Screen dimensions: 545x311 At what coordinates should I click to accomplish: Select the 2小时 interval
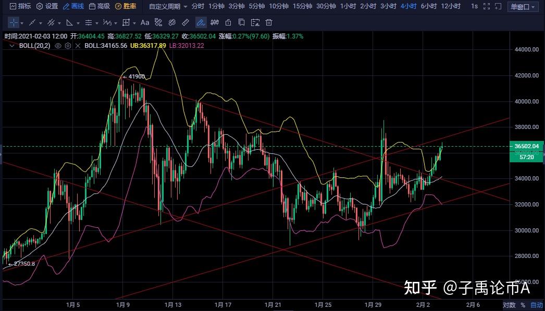pos(368,6)
